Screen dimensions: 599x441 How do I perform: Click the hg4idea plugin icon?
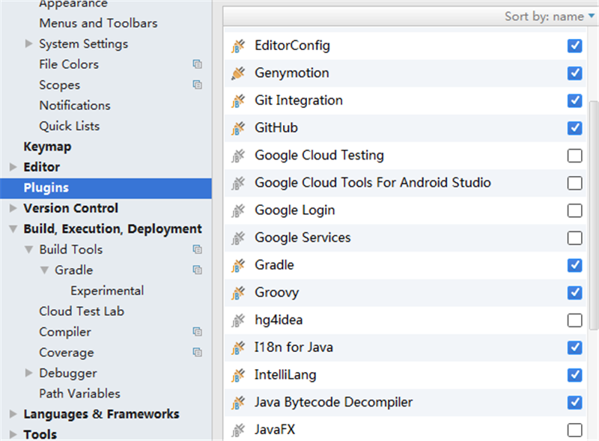pyautogui.click(x=237, y=320)
